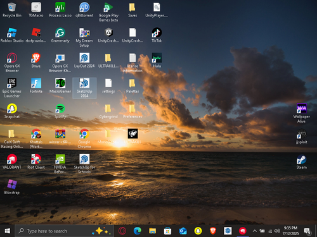The image size is (317, 237).
Task: Open Snapchat from the taskbar
Action: tap(198, 231)
